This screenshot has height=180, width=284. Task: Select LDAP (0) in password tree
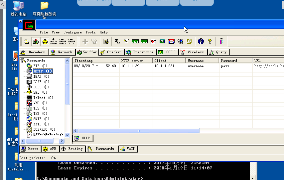41,82
